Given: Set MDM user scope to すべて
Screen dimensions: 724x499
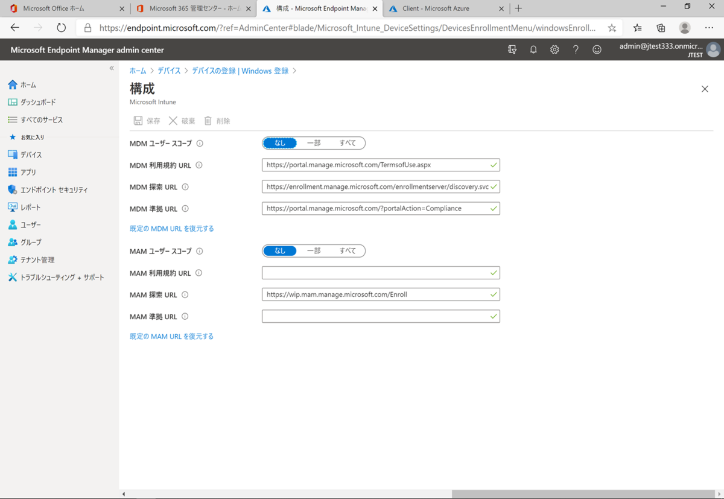Looking at the screenshot, I should (348, 143).
